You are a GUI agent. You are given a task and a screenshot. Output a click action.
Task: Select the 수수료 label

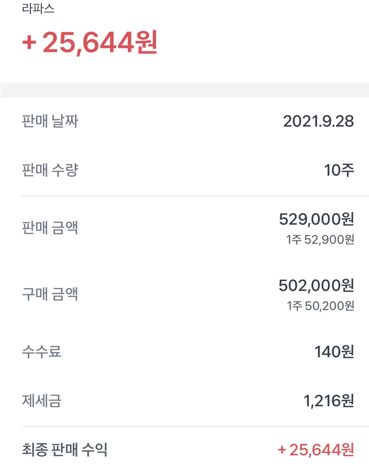[41, 351]
